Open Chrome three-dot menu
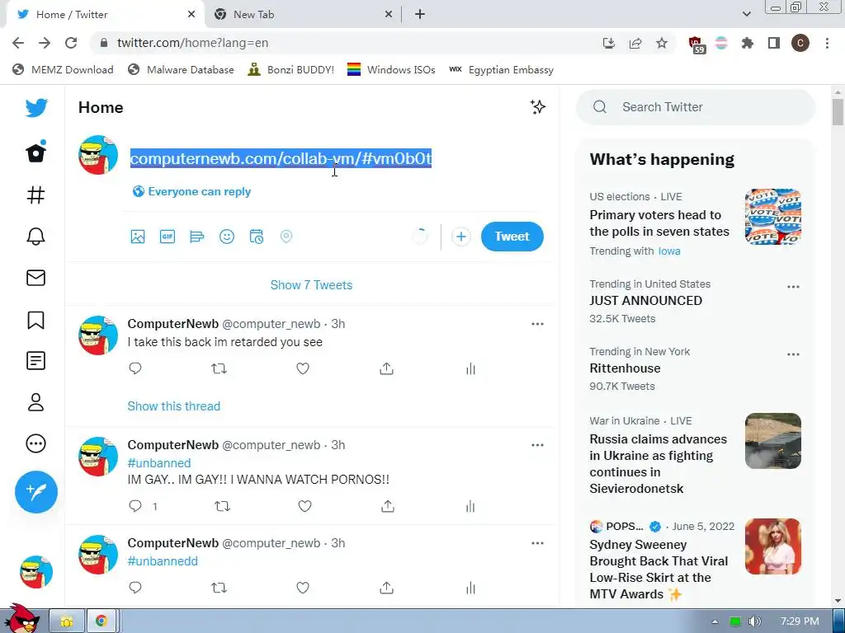Image resolution: width=845 pixels, height=633 pixels. (x=827, y=43)
